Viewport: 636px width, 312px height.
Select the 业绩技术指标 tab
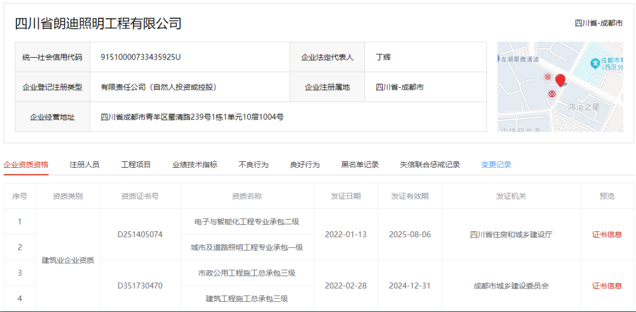tap(195, 165)
